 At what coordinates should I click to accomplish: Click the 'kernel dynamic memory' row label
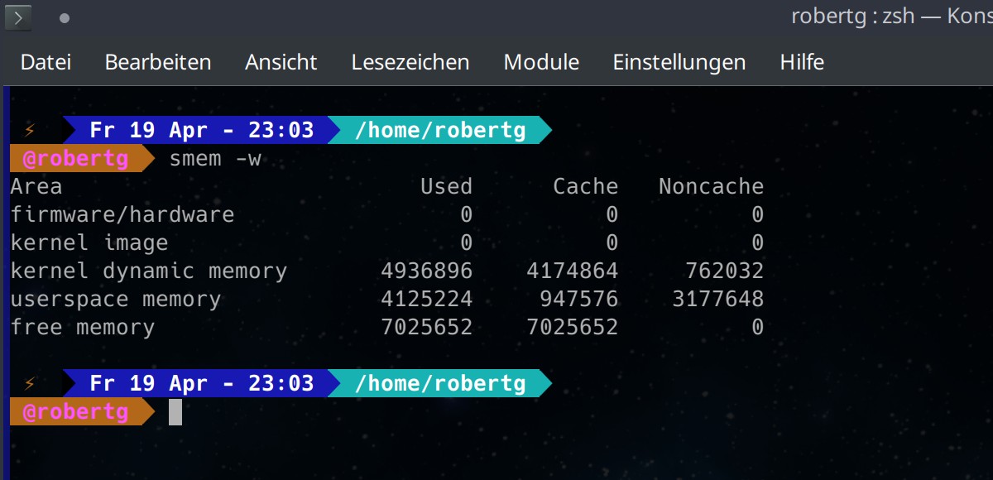point(149,271)
